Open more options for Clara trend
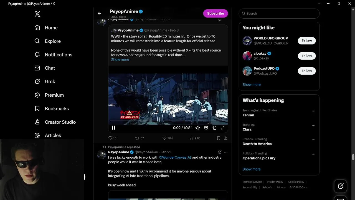The image size is (355, 200). pyautogui.click(x=313, y=126)
